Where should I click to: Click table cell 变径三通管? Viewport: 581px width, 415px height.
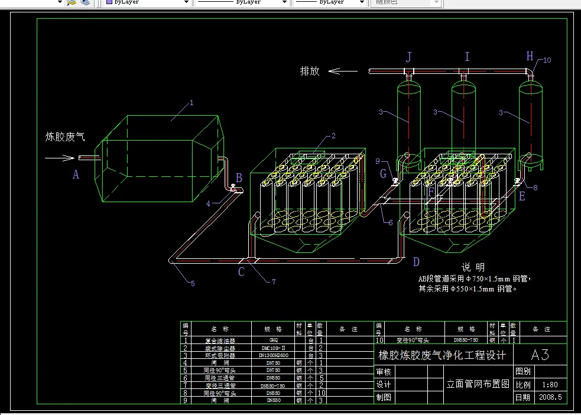(x=220, y=385)
